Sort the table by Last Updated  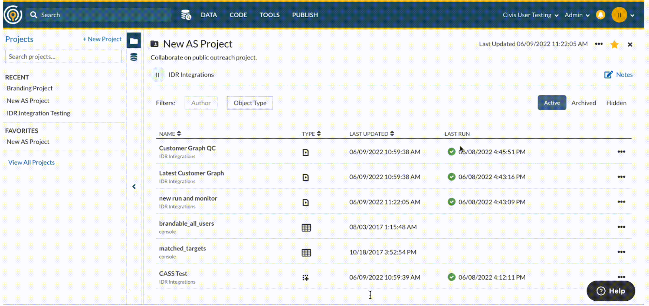click(372, 134)
